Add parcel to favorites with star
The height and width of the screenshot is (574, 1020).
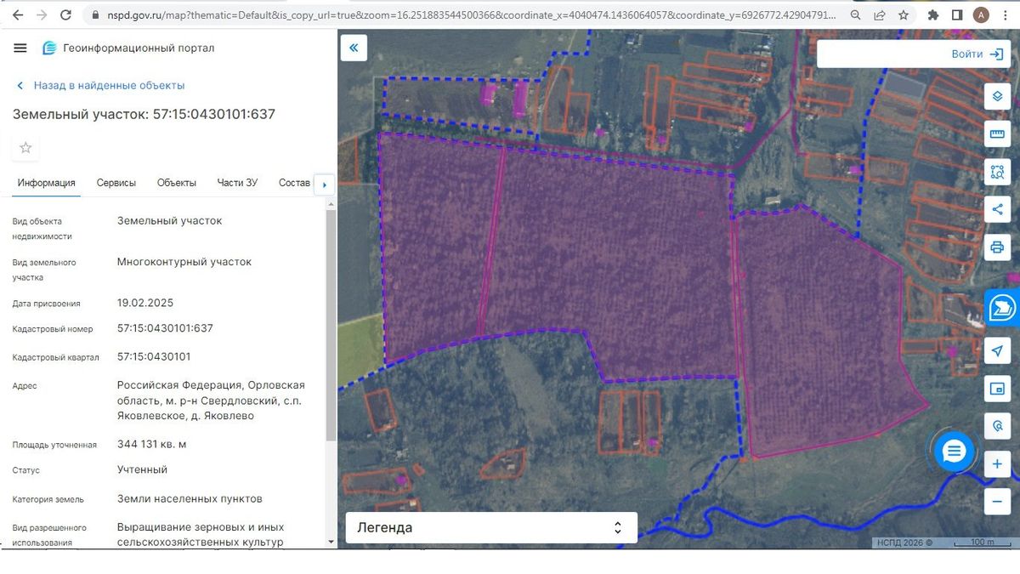coord(25,148)
